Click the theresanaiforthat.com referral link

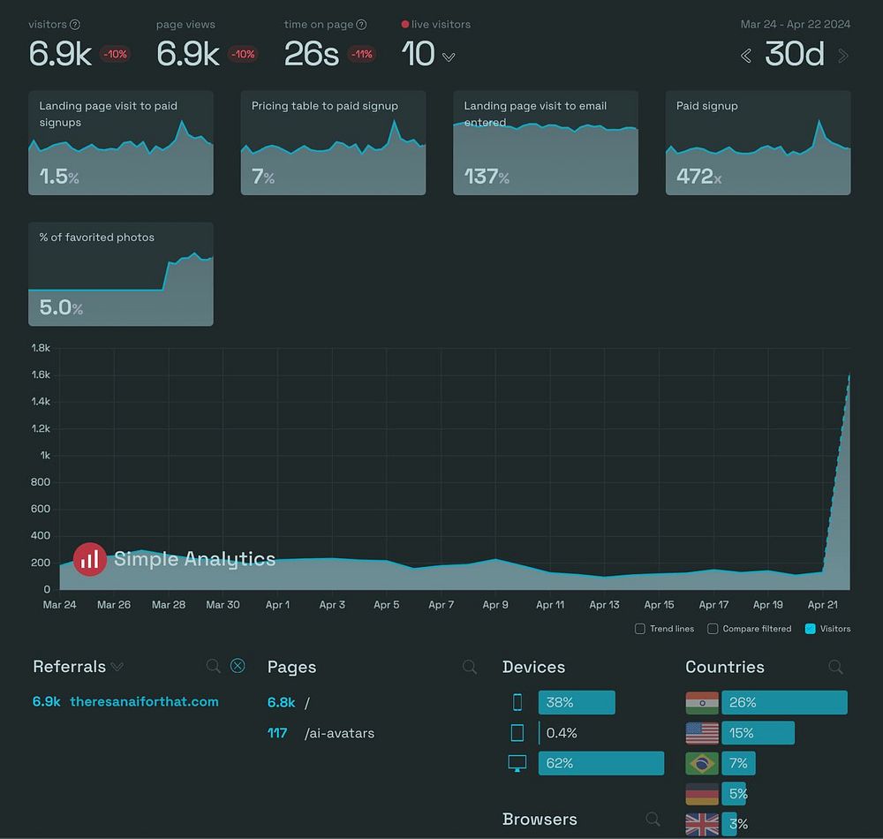tap(144, 701)
